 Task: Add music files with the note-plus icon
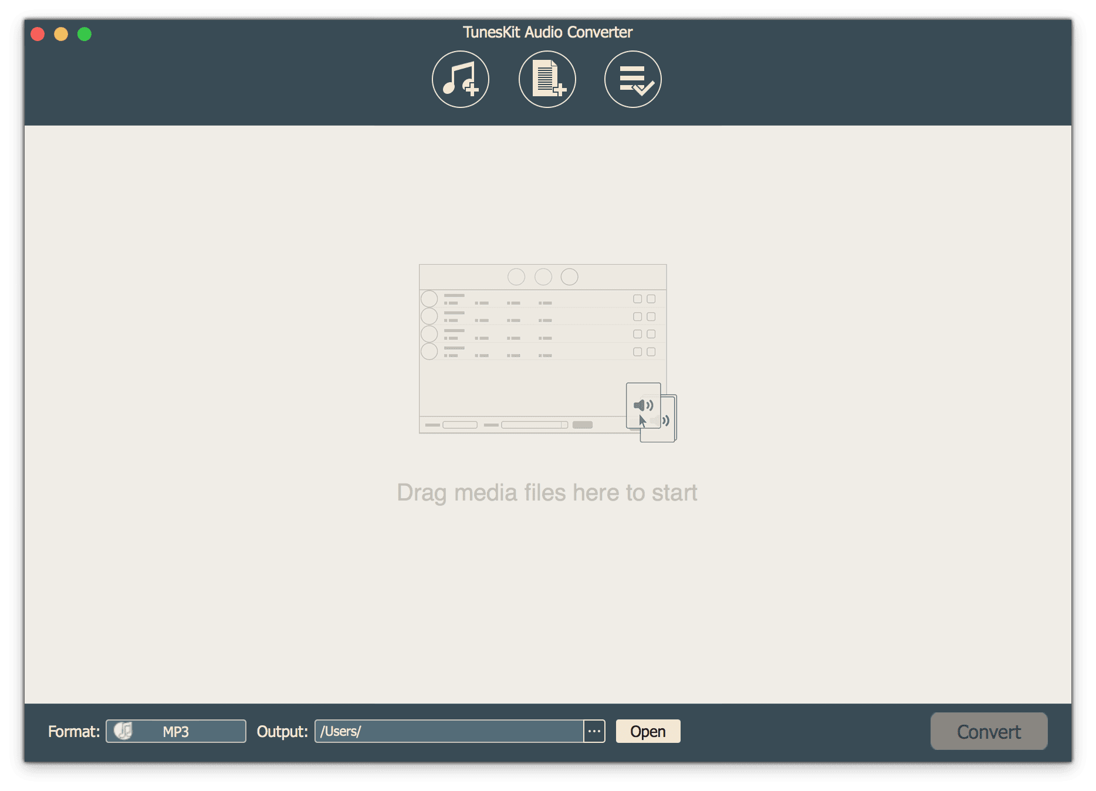tap(461, 79)
